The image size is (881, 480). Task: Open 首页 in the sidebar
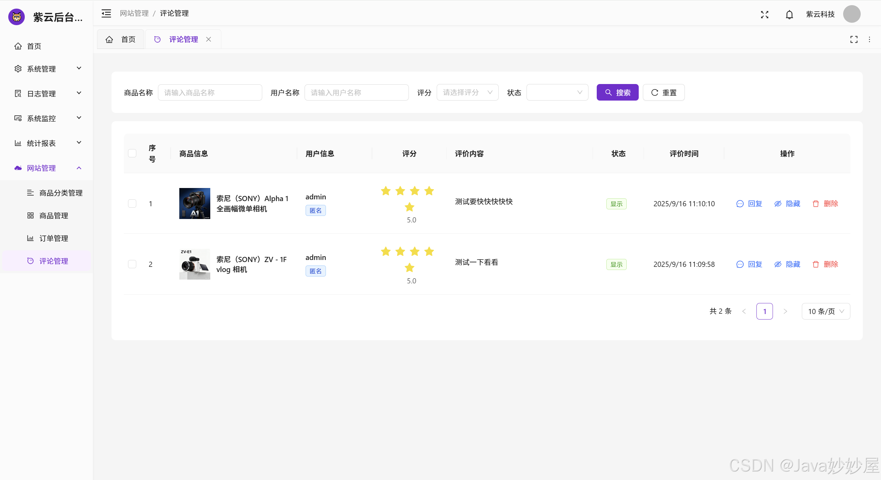click(x=46, y=46)
